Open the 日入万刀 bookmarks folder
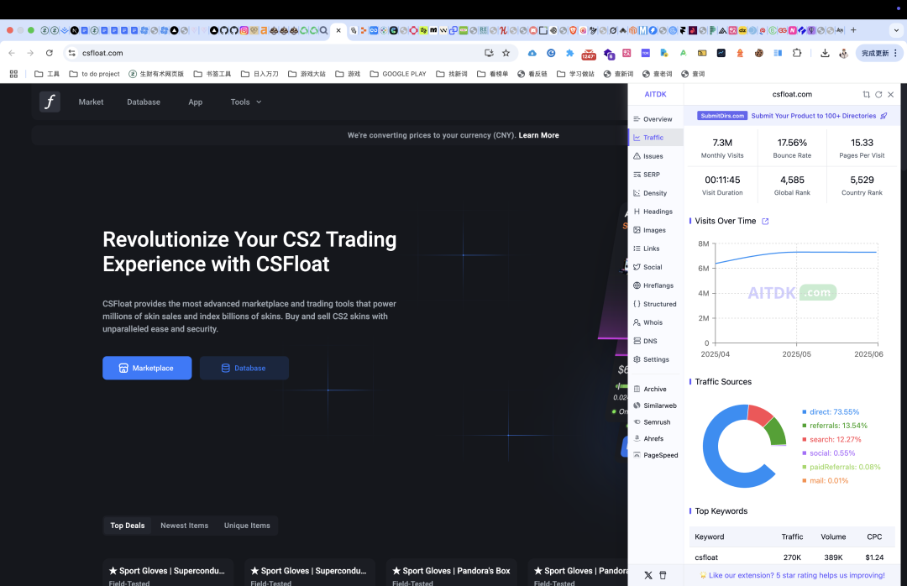The height and width of the screenshot is (586, 907). pyautogui.click(x=260, y=74)
